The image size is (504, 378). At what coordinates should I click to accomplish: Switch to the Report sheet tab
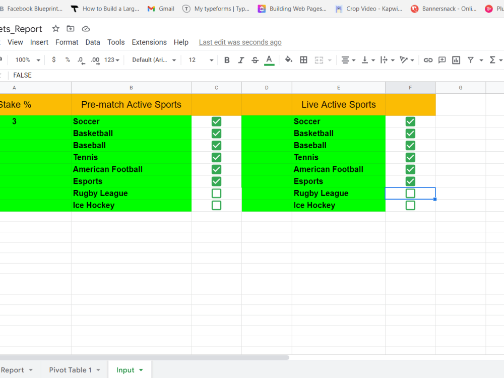12,370
